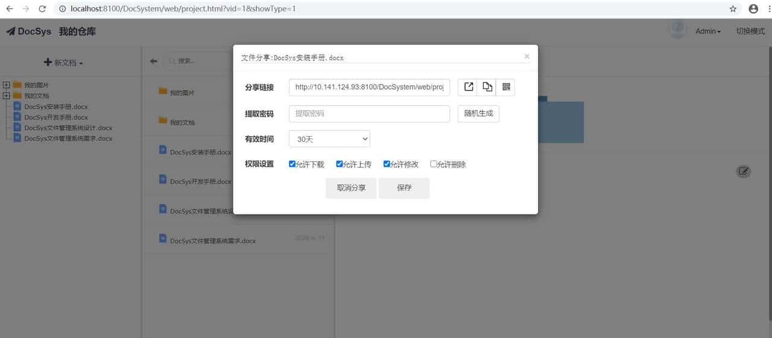Click browser address bar URL
The height and width of the screenshot is (338, 772).
(x=183, y=9)
